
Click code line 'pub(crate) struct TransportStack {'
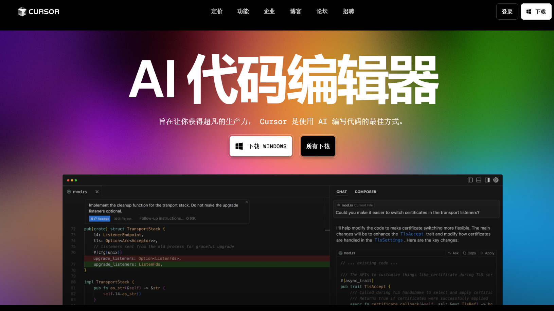[124, 229]
